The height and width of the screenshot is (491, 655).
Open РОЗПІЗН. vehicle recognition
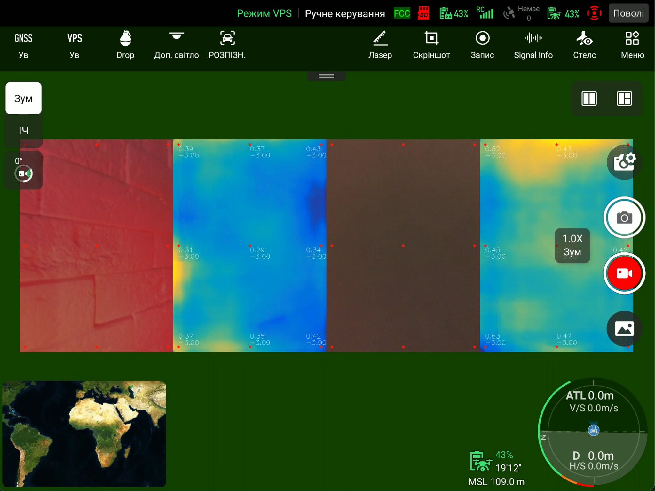click(227, 45)
